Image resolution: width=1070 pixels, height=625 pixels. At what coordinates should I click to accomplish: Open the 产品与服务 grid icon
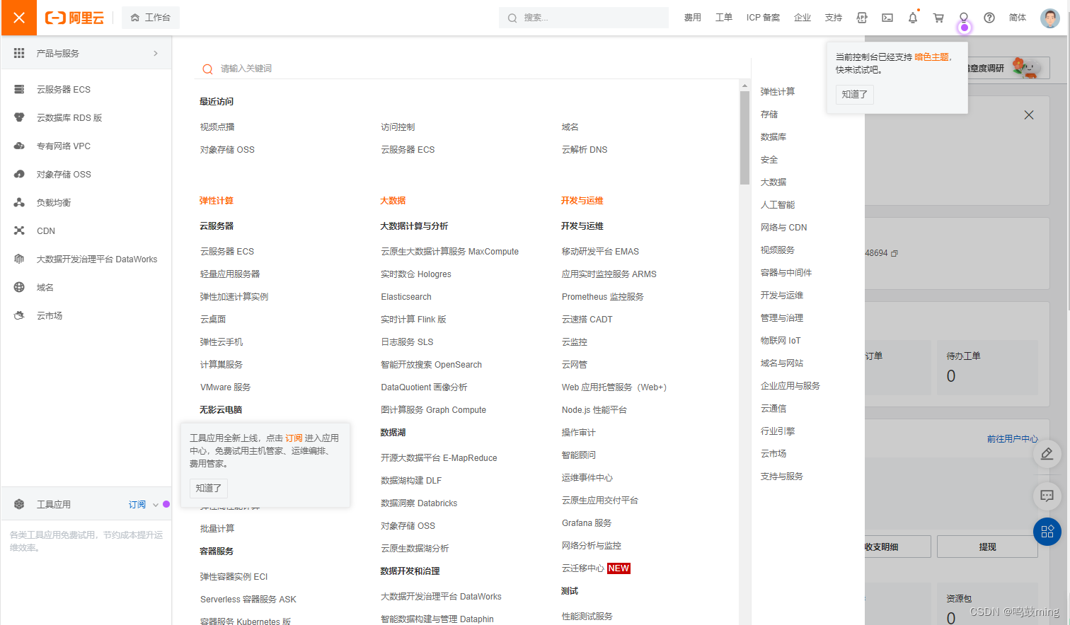(19, 53)
